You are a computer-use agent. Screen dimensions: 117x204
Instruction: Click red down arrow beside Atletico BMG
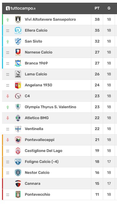[x=8, y=118]
